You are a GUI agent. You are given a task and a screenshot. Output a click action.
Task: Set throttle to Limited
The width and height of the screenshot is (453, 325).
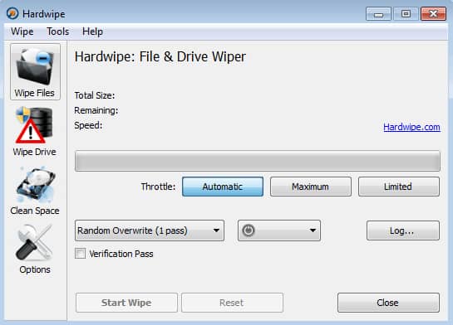(399, 187)
